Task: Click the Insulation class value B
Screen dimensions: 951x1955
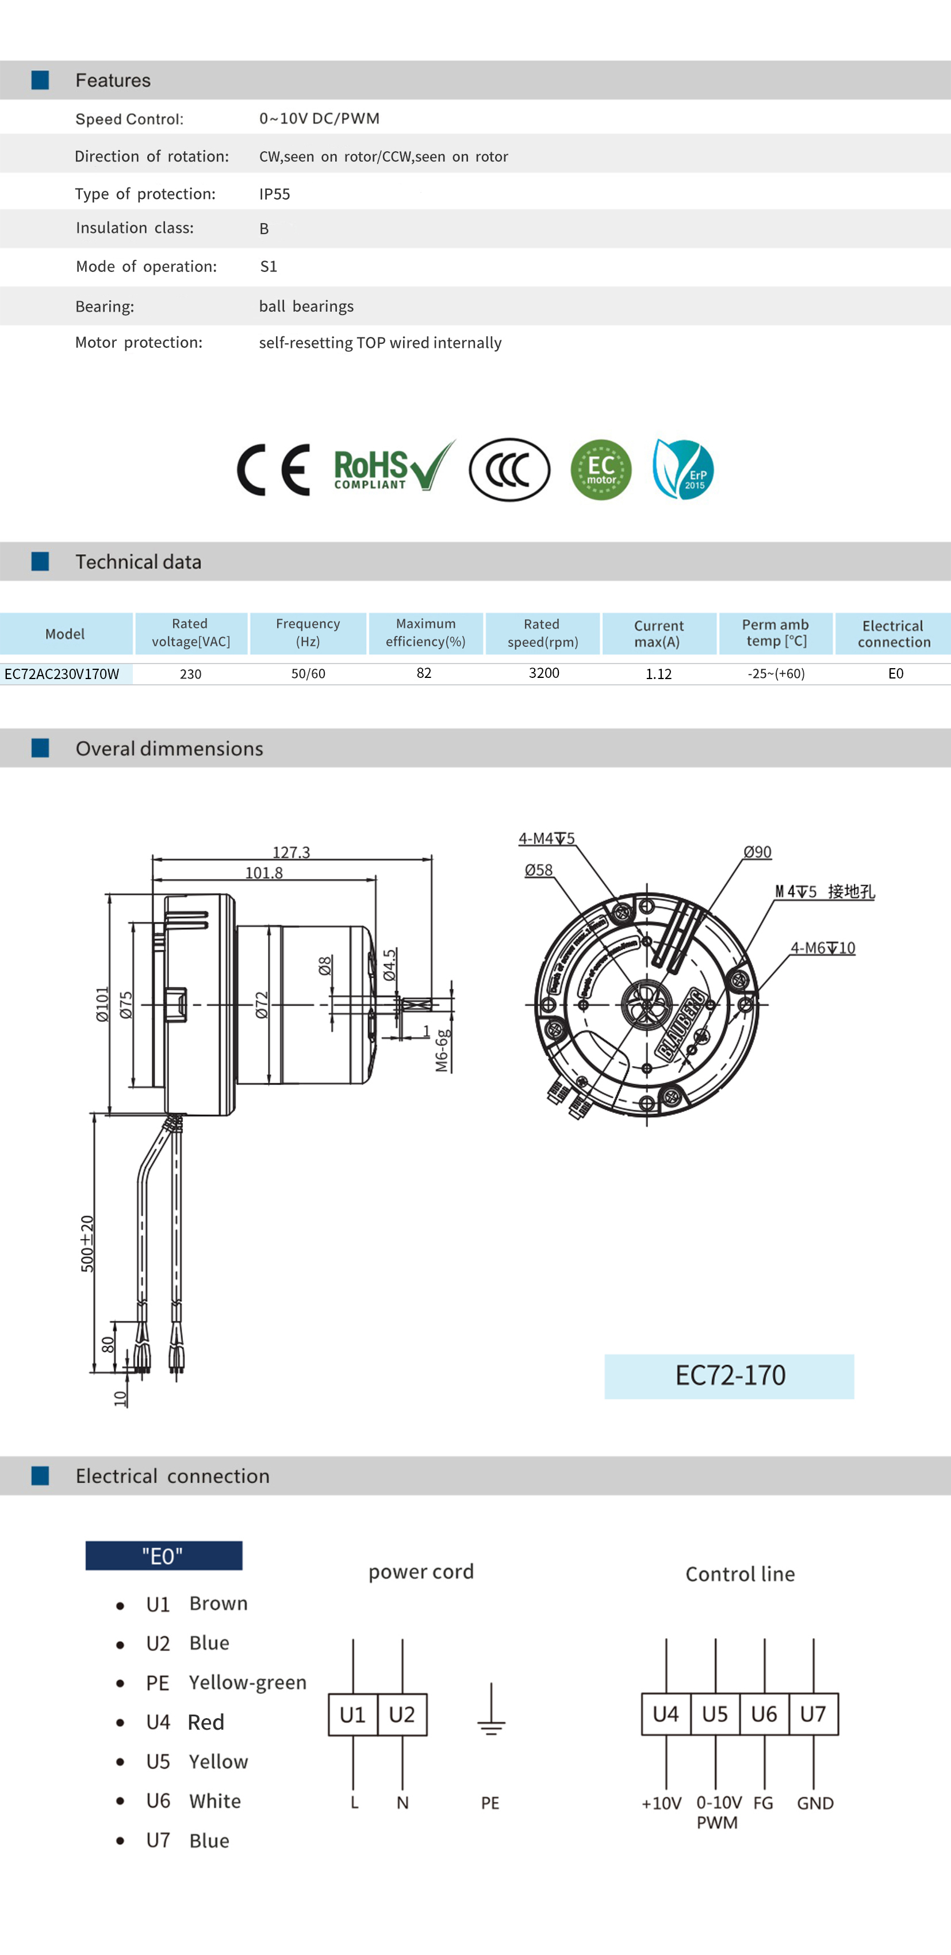Action: pos(264,228)
